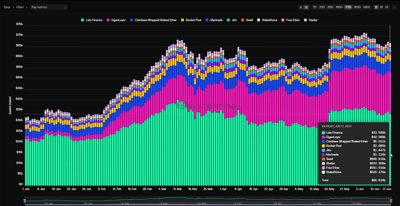Toggle the Lido Finance legend swatch
Screen dimensions: 400x206
point(82,20)
